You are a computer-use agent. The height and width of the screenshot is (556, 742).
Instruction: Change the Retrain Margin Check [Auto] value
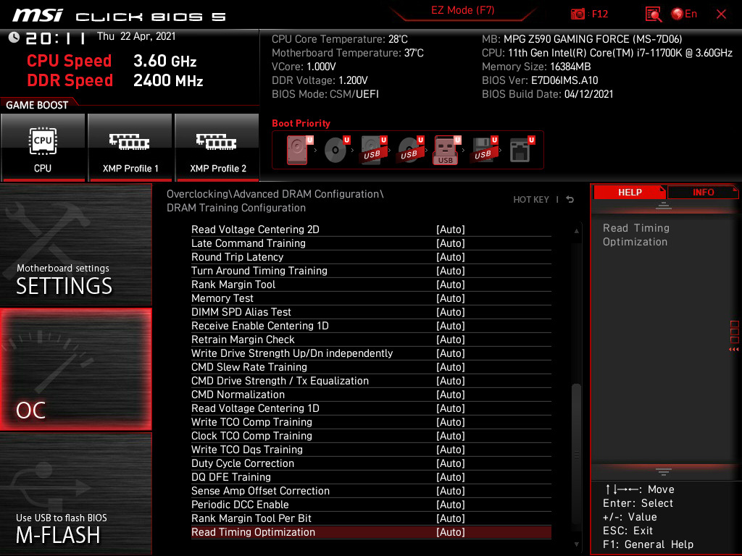pos(451,340)
